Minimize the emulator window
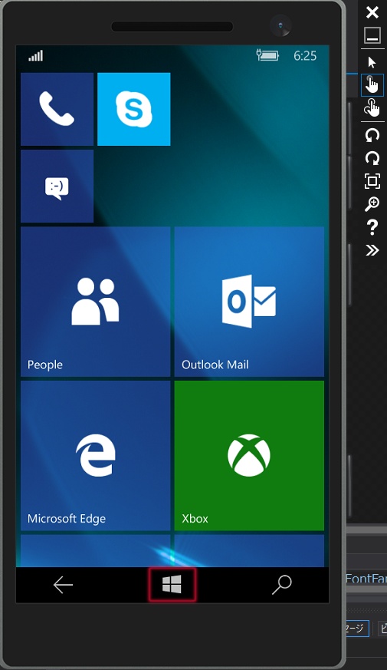This screenshot has height=670, width=387. pyautogui.click(x=372, y=35)
